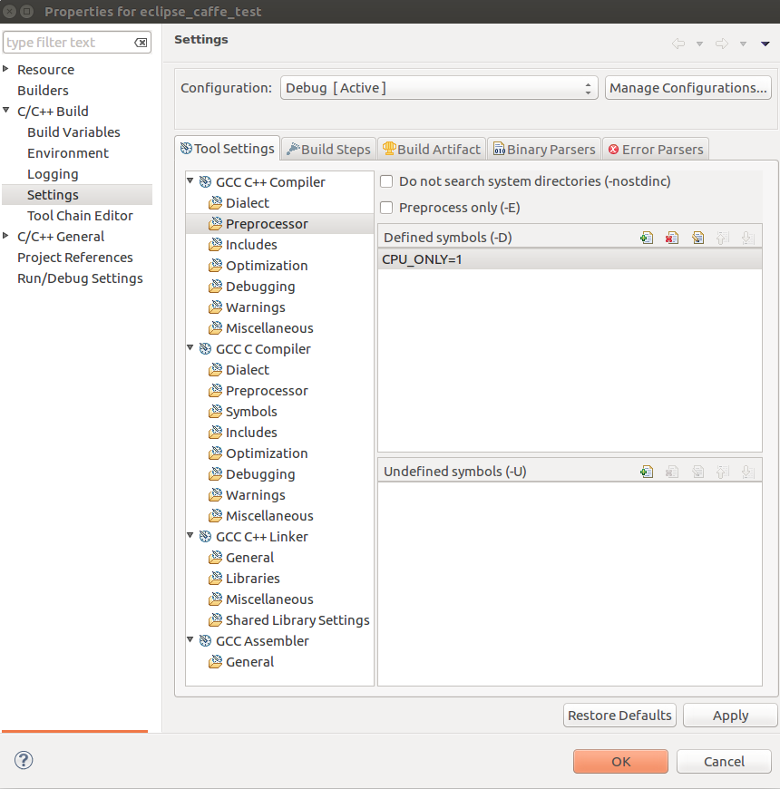Open Build Variables page
This screenshot has width=780, height=789.
74,132
